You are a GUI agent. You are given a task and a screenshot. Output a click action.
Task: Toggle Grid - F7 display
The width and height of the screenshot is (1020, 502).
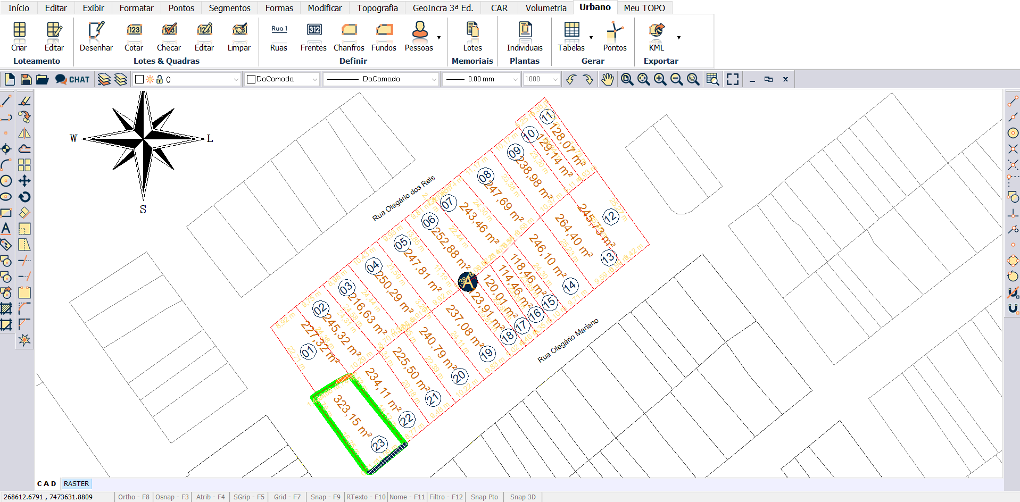tap(287, 497)
